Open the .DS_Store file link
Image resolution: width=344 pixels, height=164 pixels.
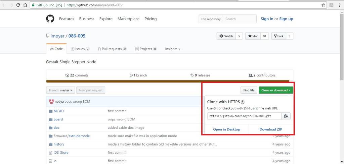point(61,153)
